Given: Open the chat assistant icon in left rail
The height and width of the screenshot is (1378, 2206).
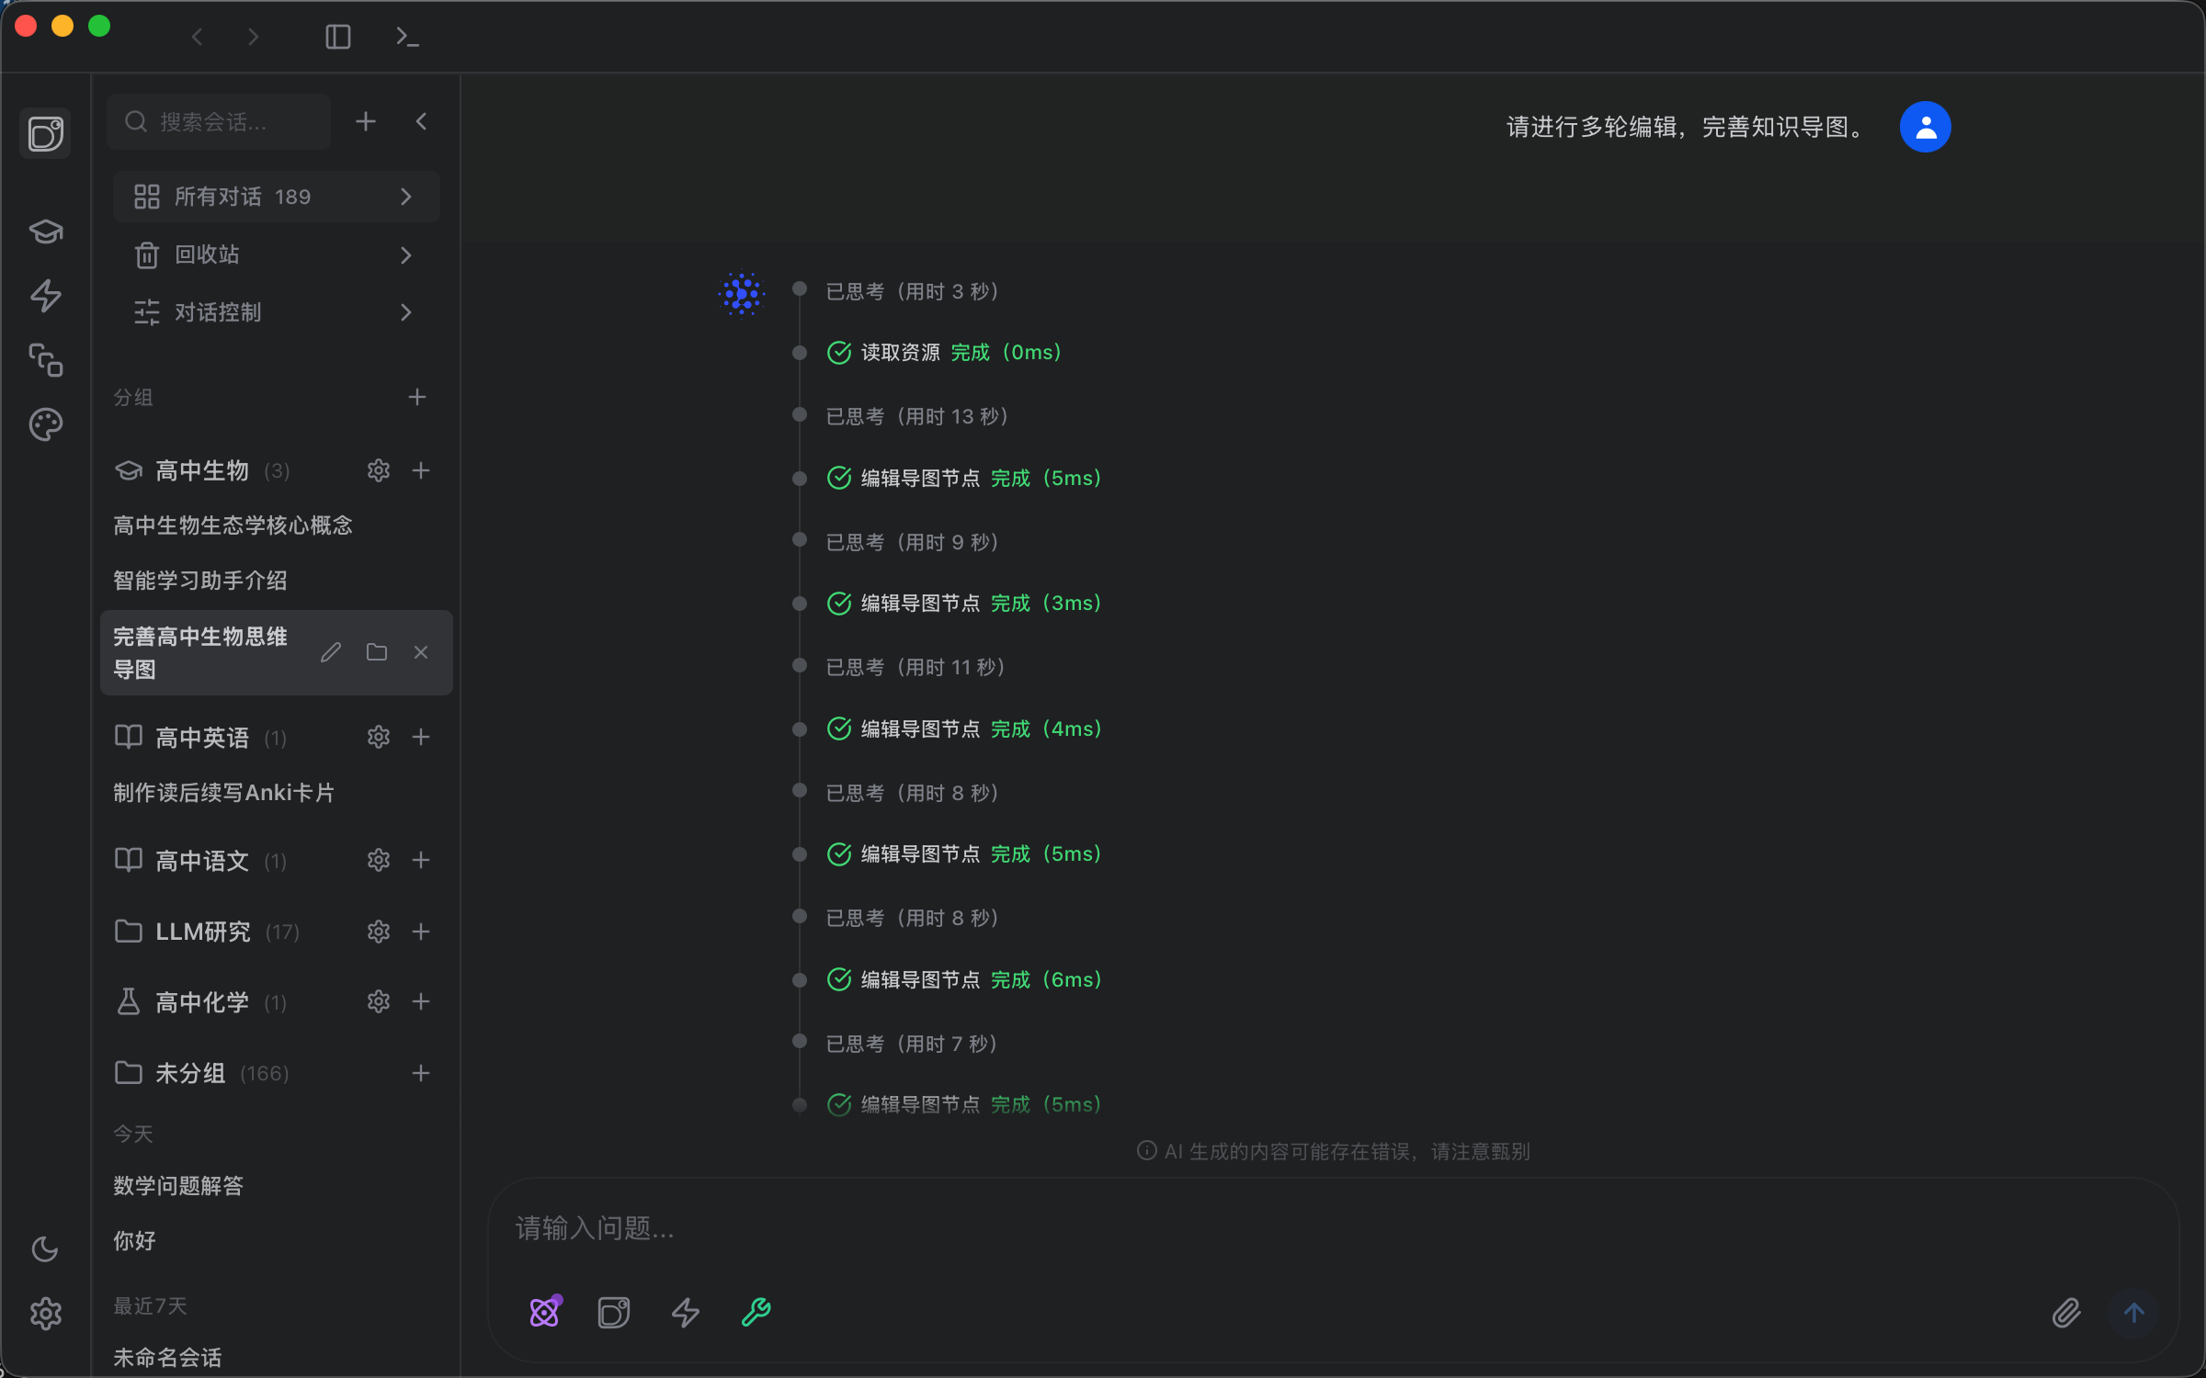Looking at the screenshot, I should point(45,133).
